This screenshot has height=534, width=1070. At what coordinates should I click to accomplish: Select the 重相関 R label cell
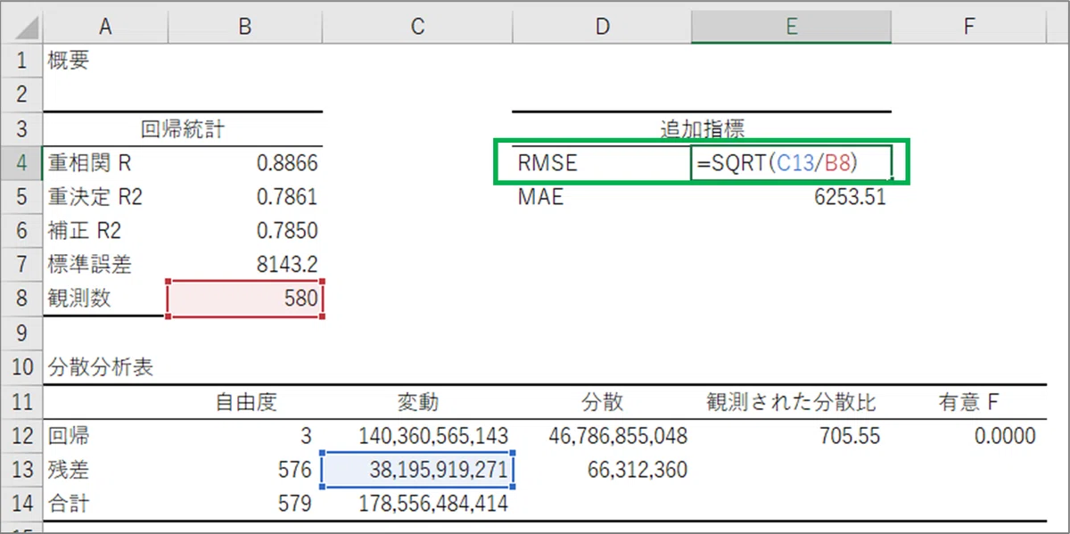(x=104, y=162)
